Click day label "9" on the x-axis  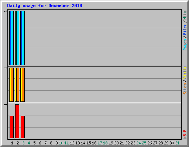pyautogui.click(x=56, y=143)
